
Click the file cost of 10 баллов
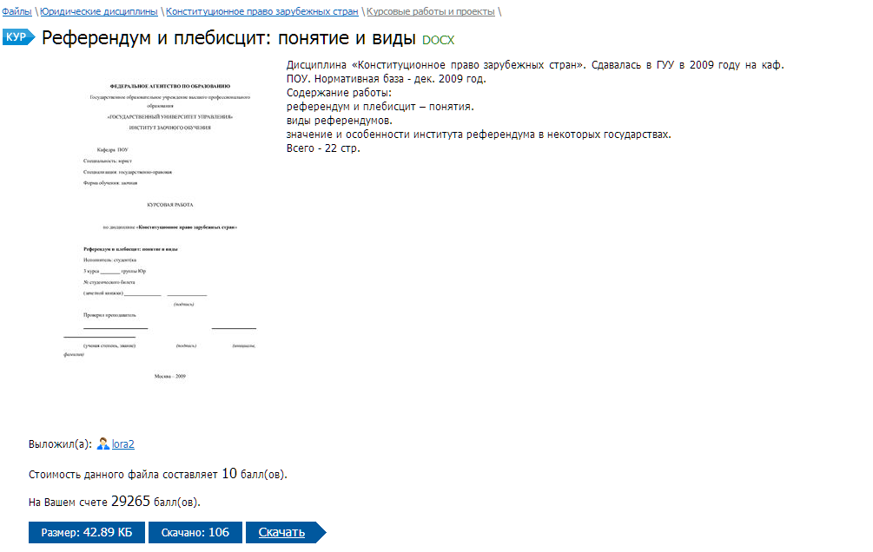[229, 474]
